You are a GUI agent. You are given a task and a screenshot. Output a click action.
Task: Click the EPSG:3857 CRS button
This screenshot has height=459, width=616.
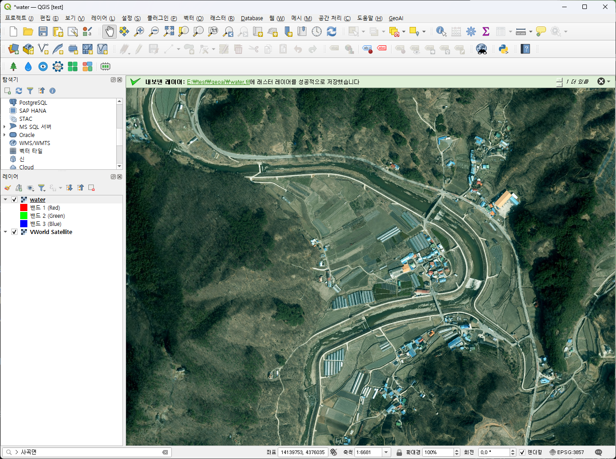567,452
